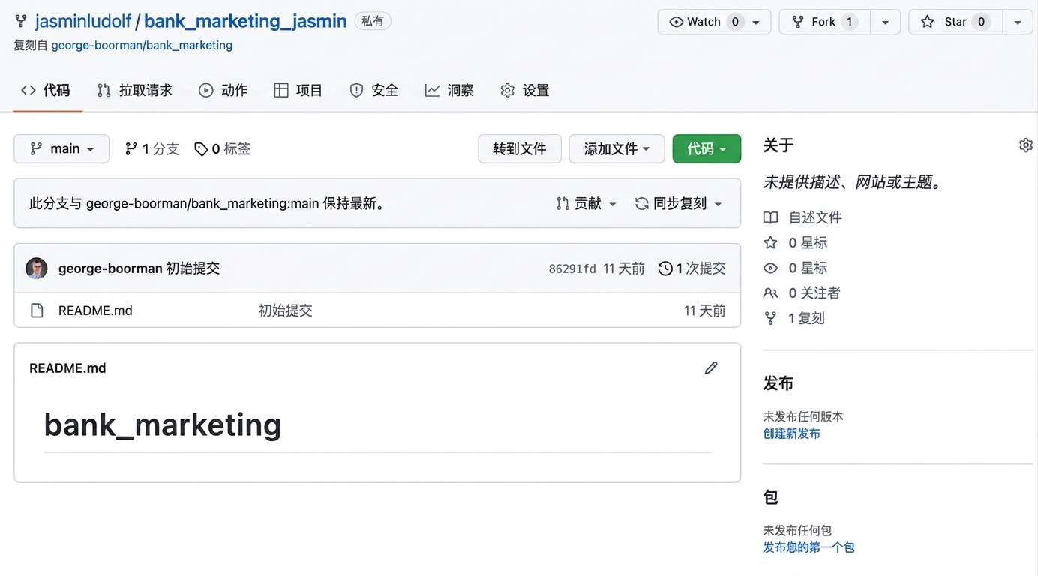Click the star icon 0 星标 row

(795, 243)
